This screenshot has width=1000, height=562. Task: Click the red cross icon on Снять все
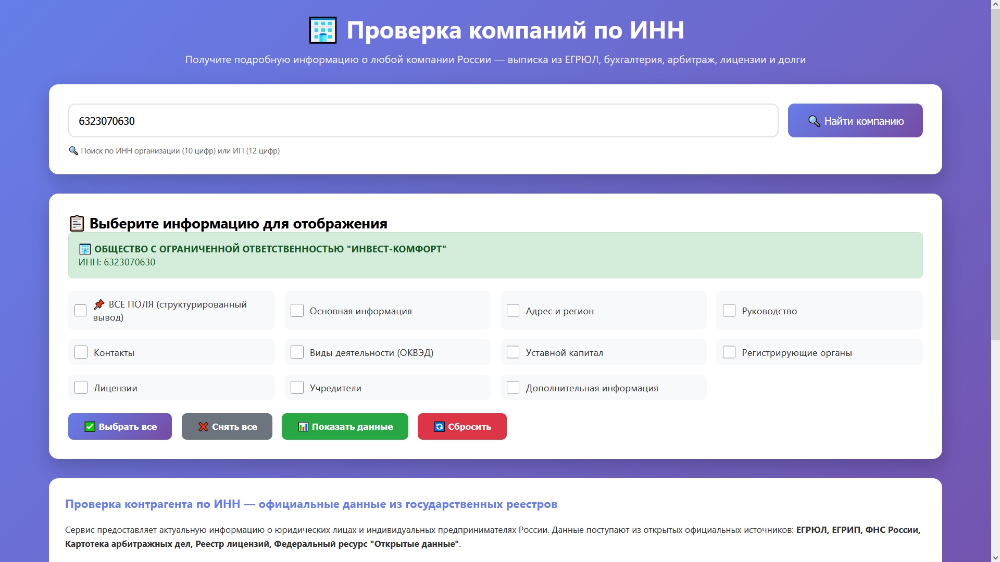point(203,427)
